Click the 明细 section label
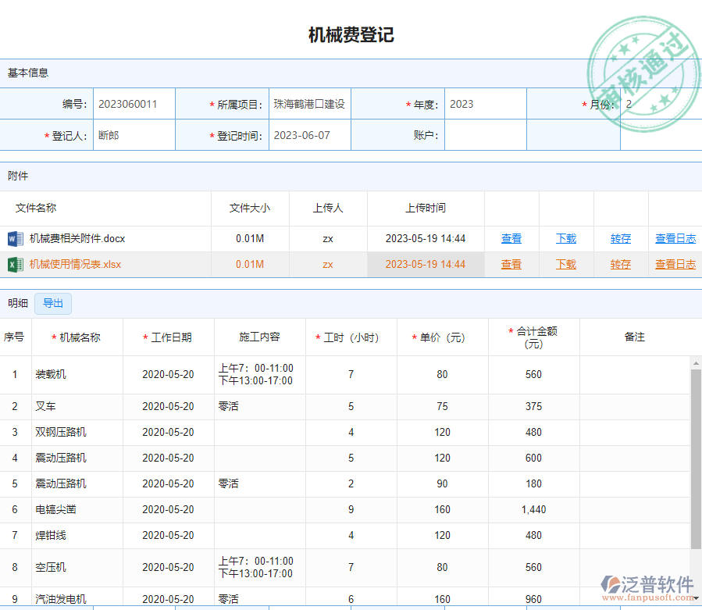The width and height of the screenshot is (702, 610). point(17,303)
